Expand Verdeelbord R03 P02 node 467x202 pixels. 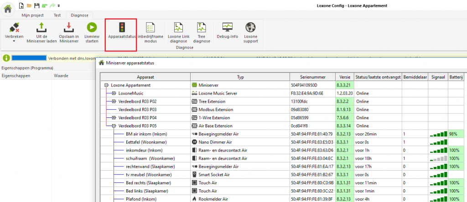114,101
